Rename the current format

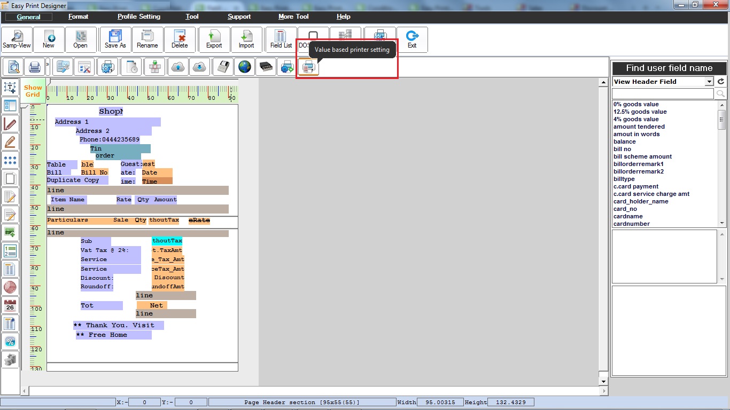(147, 40)
